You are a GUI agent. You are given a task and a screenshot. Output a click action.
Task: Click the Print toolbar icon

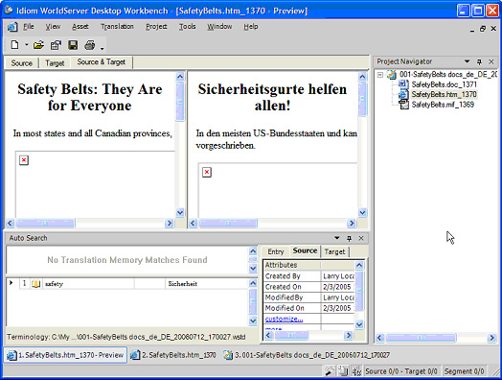[x=90, y=45]
